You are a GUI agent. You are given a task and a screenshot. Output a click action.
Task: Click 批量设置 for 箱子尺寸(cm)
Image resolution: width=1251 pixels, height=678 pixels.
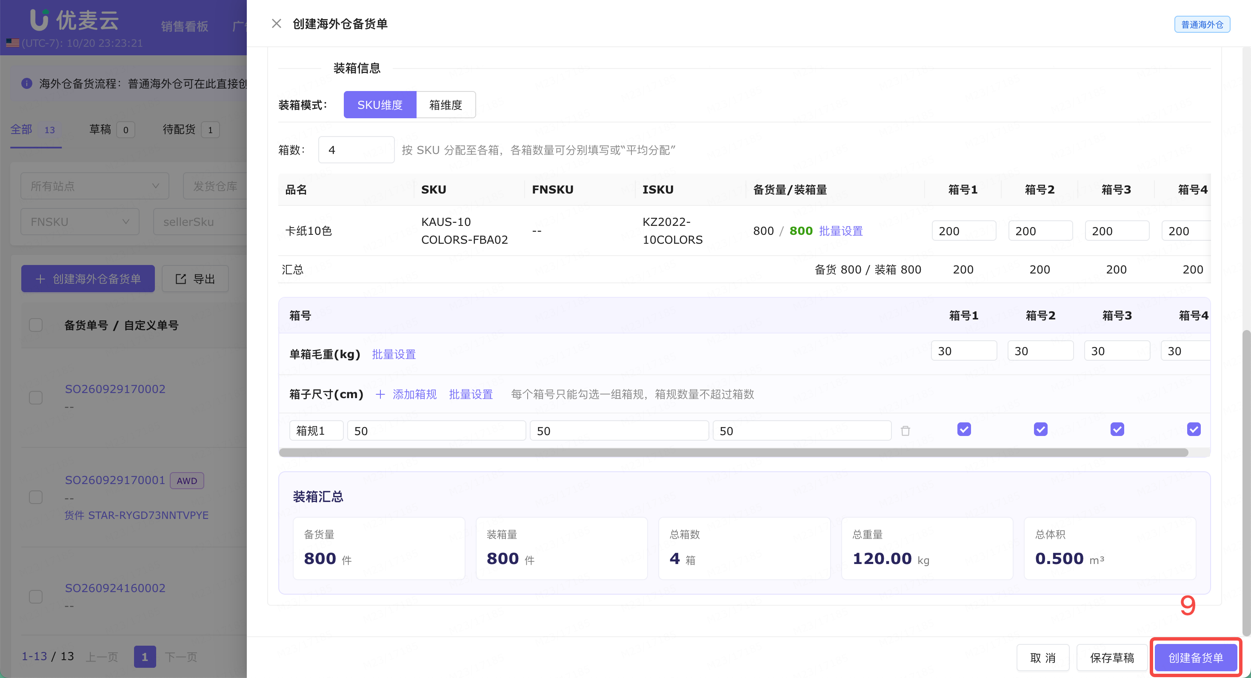(x=471, y=394)
